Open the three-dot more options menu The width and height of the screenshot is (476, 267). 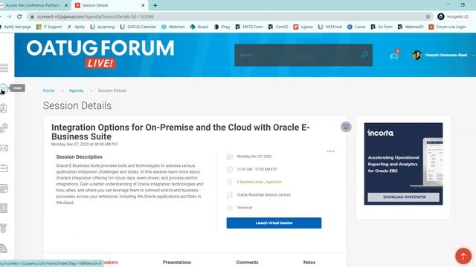coord(330,151)
